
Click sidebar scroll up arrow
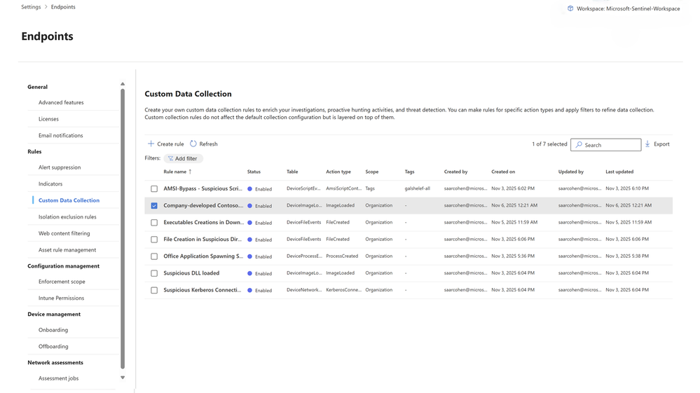tap(123, 84)
